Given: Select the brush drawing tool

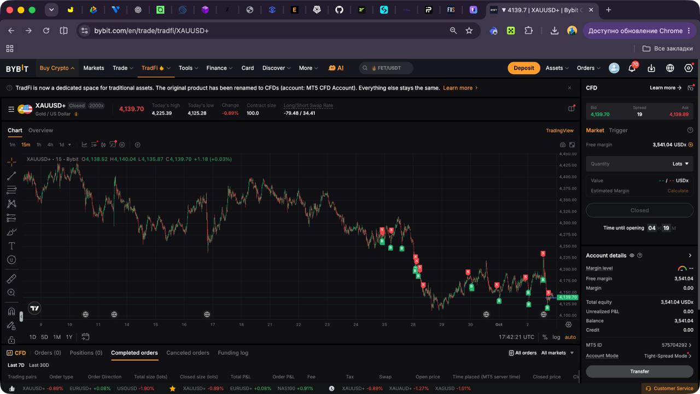Looking at the screenshot, I should pyautogui.click(x=11, y=232).
